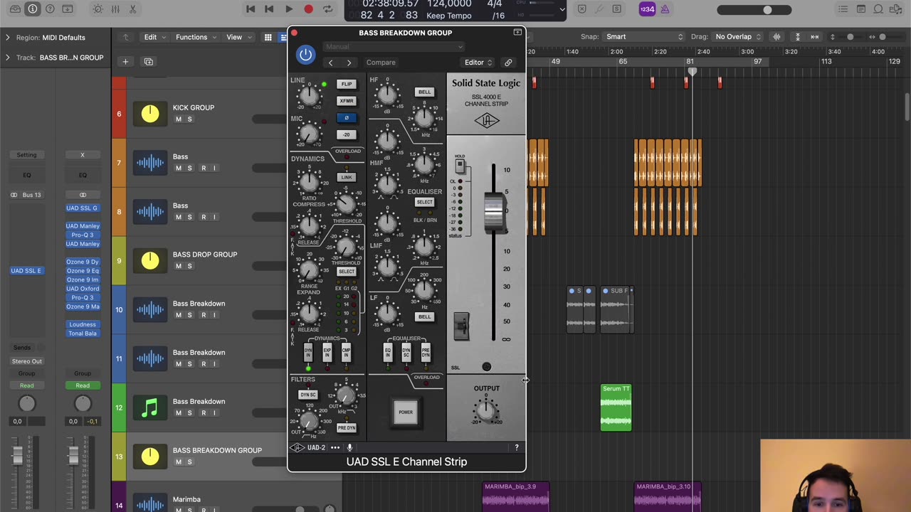This screenshot has width=911, height=512.
Task: Click the POWER button on SSL strip
Action: pyautogui.click(x=406, y=412)
